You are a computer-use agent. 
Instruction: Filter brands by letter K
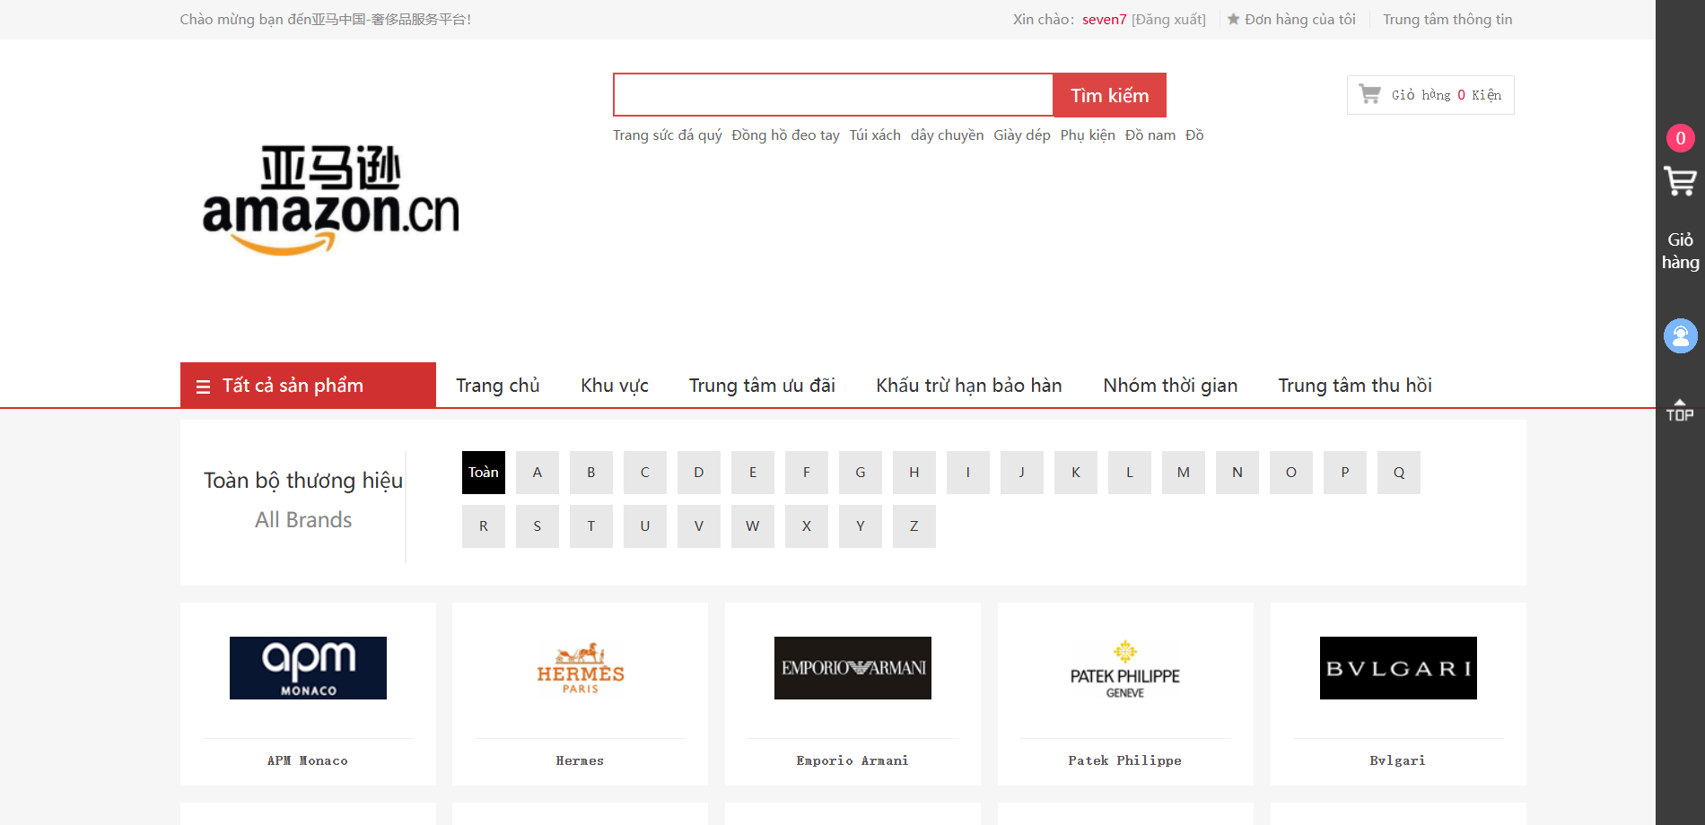point(1076,473)
